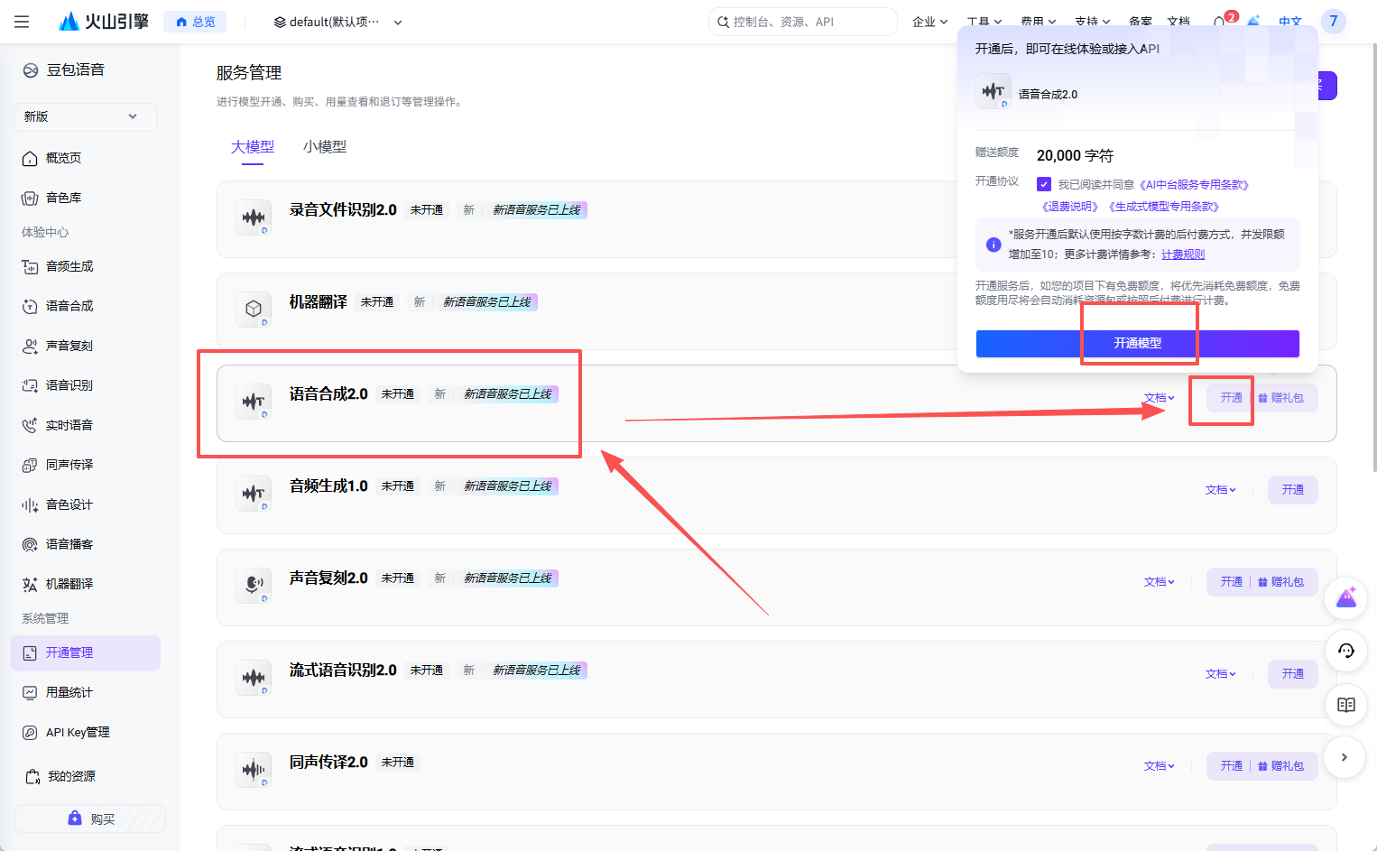Click the 购买 button in the sidebar
This screenshot has width=1377, height=851.
coord(90,819)
